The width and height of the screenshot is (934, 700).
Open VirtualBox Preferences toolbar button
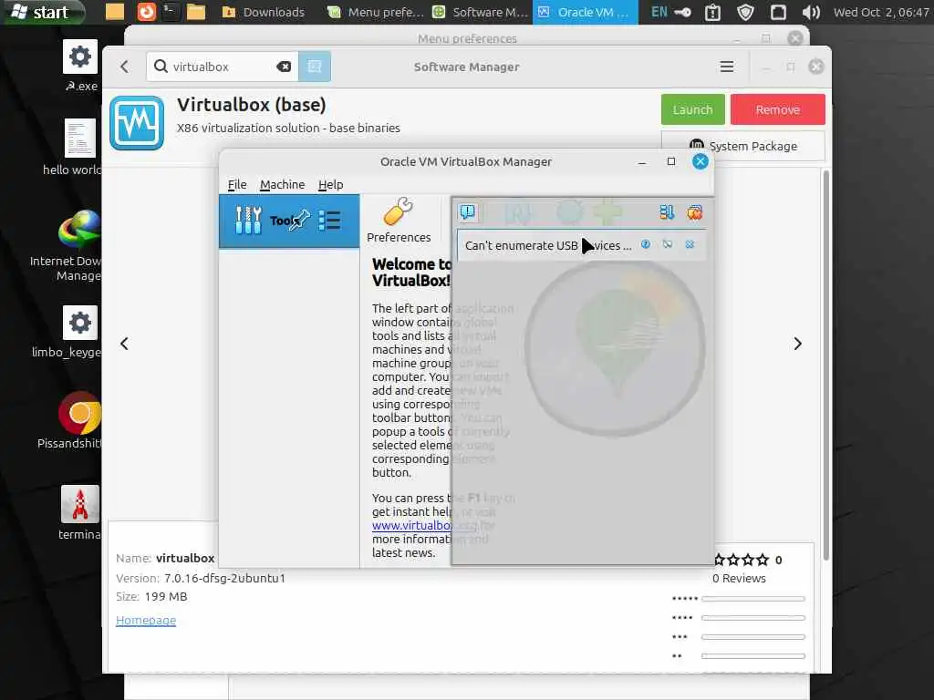tap(399, 221)
